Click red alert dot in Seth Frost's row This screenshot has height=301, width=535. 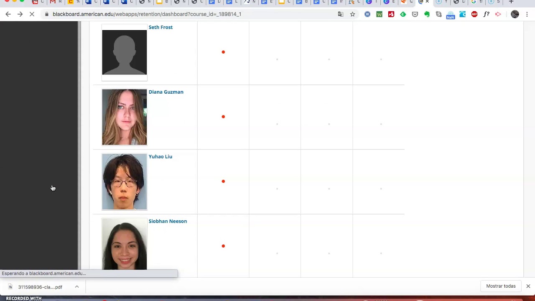point(223,52)
